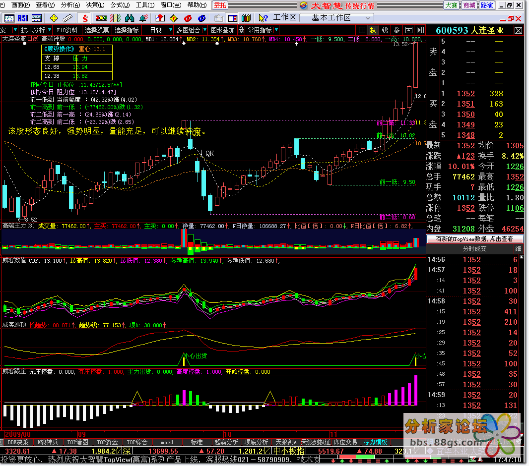Expand the 技术分析 dropdown arrow

(50, 30)
